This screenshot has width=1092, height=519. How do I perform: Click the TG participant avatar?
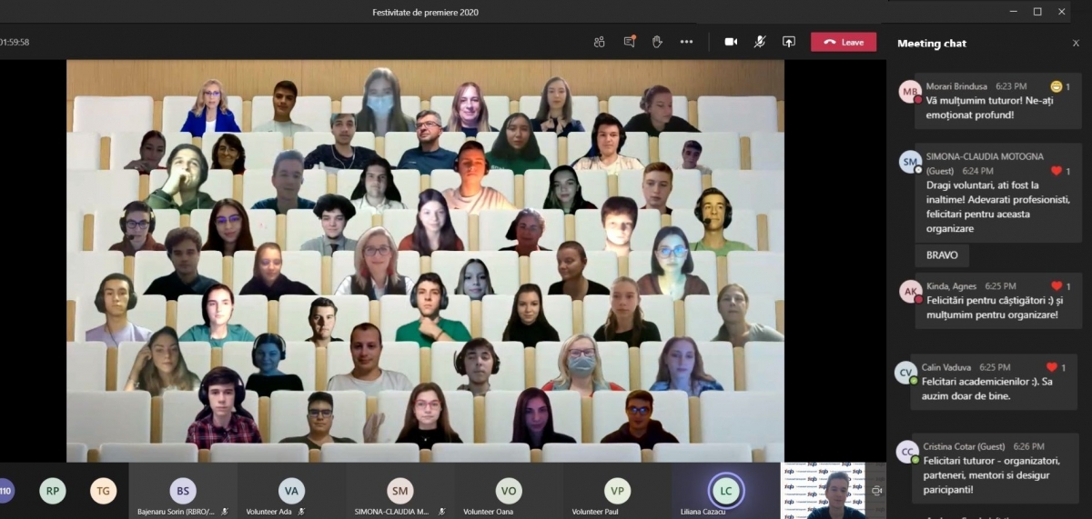104,491
